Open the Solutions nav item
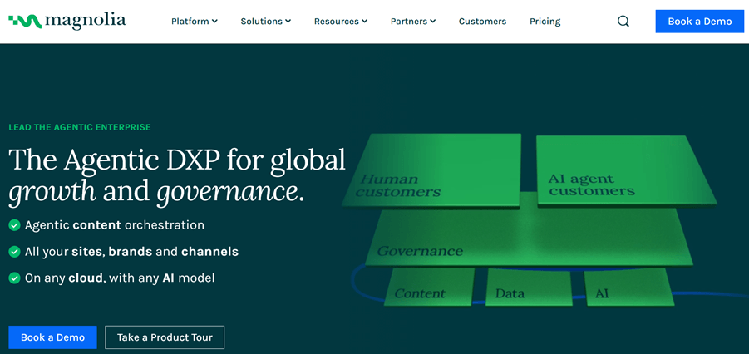Screen dimensions: 749x354 coord(266,22)
